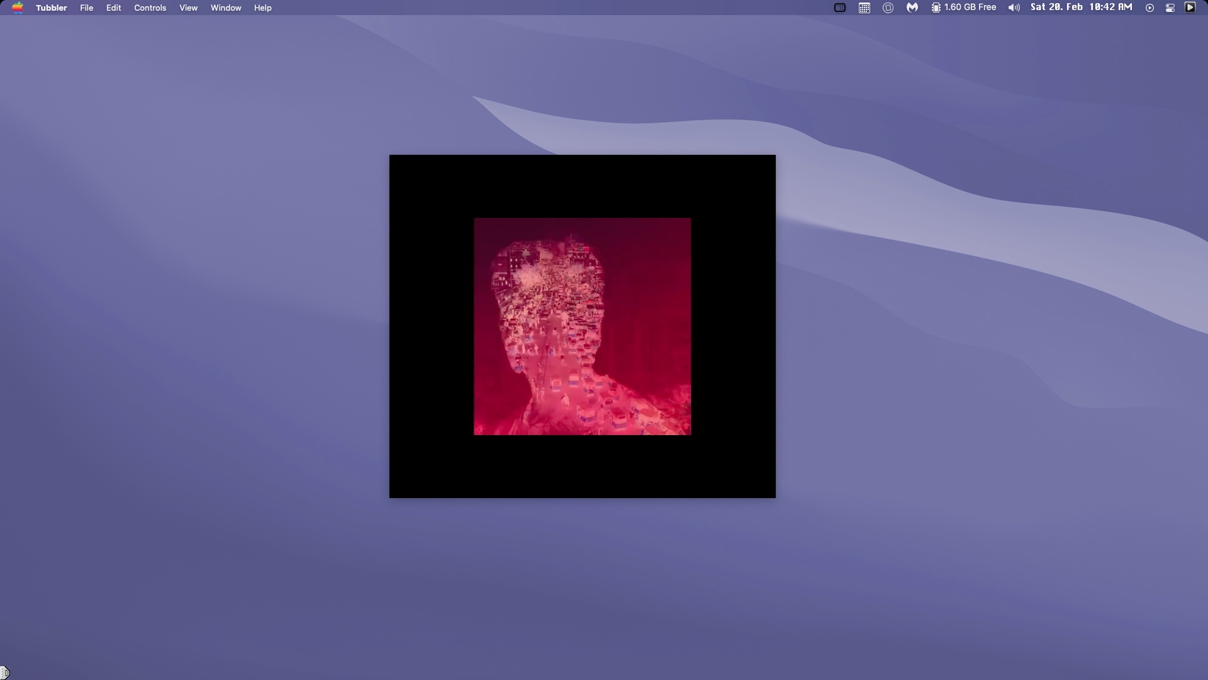Click the memory chip icon
This screenshot has height=680, width=1208.
coord(936,8)
